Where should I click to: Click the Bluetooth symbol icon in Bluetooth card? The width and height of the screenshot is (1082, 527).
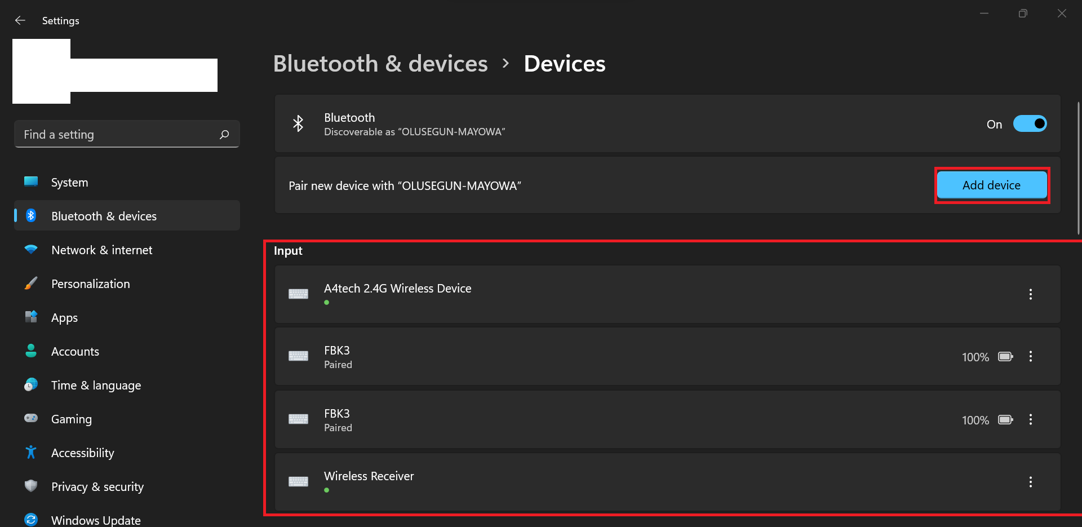298,123
